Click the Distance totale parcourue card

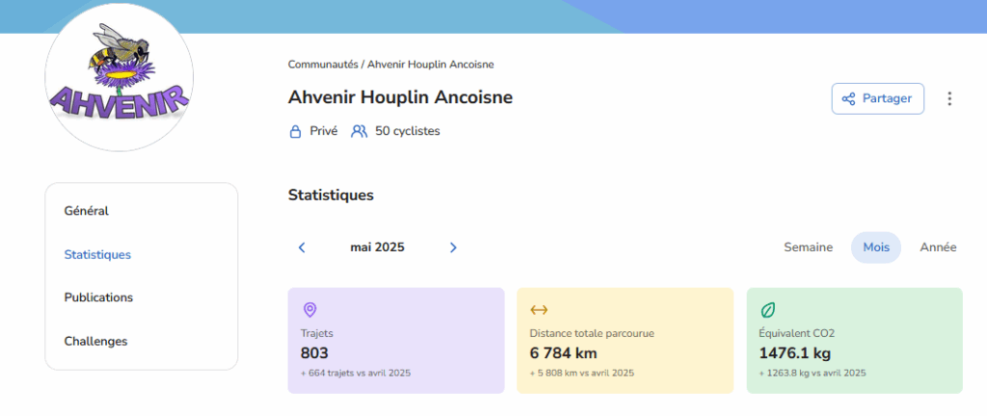coord(625,341)
